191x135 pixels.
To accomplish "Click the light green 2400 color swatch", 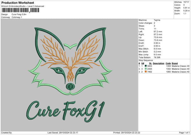I will coord(145,69).
